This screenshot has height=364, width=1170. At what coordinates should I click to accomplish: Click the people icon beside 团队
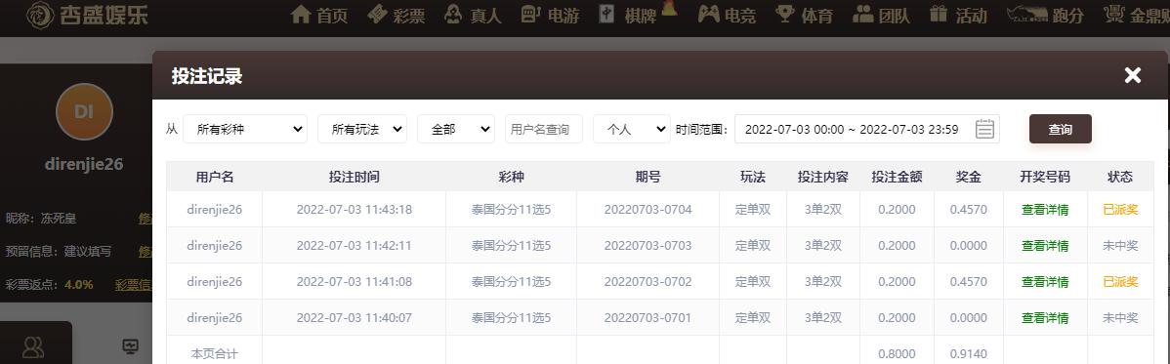(x=862, y=14)
